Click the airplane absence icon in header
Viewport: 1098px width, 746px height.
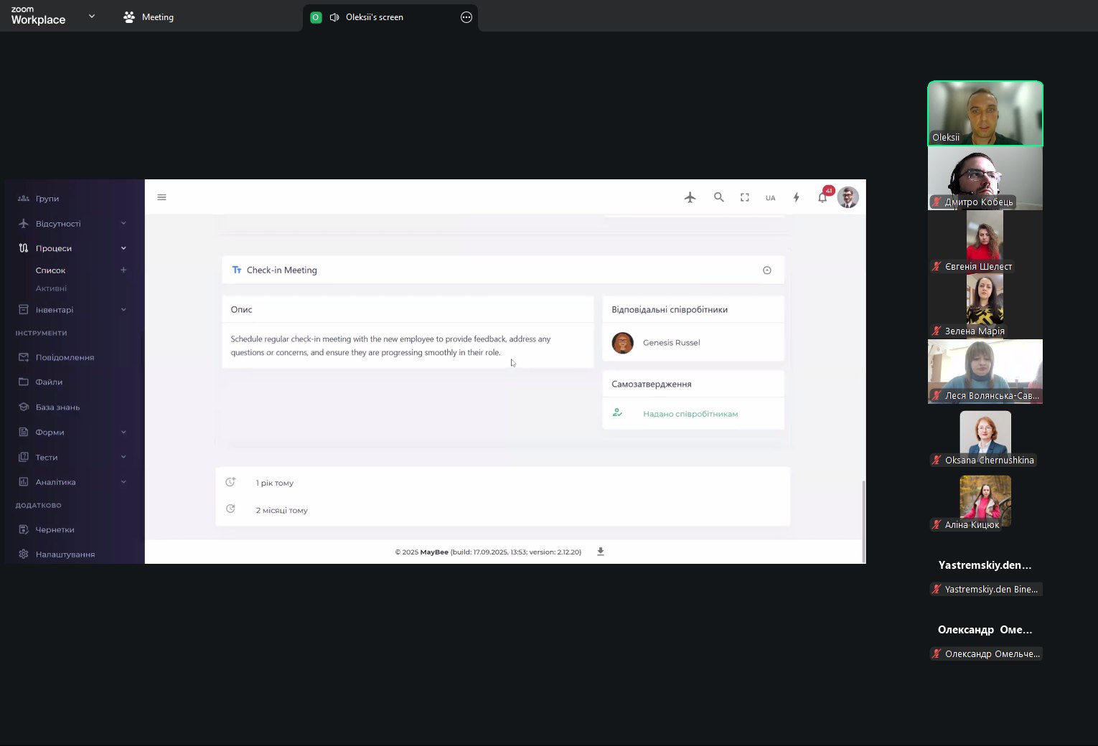pyautogui.click(x=690, y=197)
